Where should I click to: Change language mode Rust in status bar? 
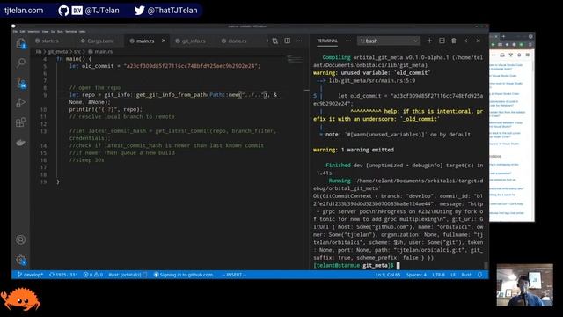(x=466, y=275)
